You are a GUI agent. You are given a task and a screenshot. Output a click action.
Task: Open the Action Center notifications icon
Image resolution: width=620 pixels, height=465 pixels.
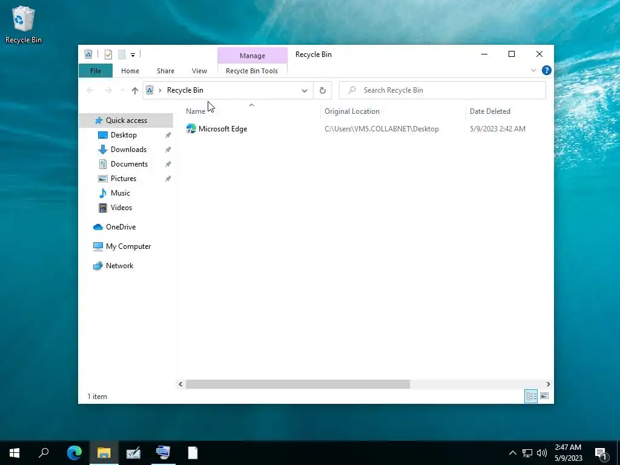[601, 453]
